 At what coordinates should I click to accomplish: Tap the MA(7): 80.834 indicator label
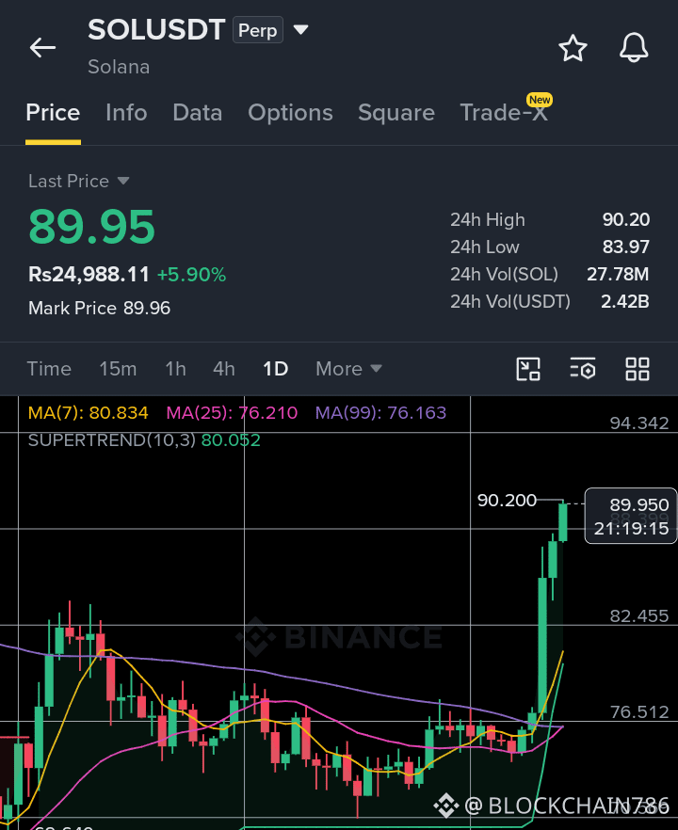(x=88, y=413)
